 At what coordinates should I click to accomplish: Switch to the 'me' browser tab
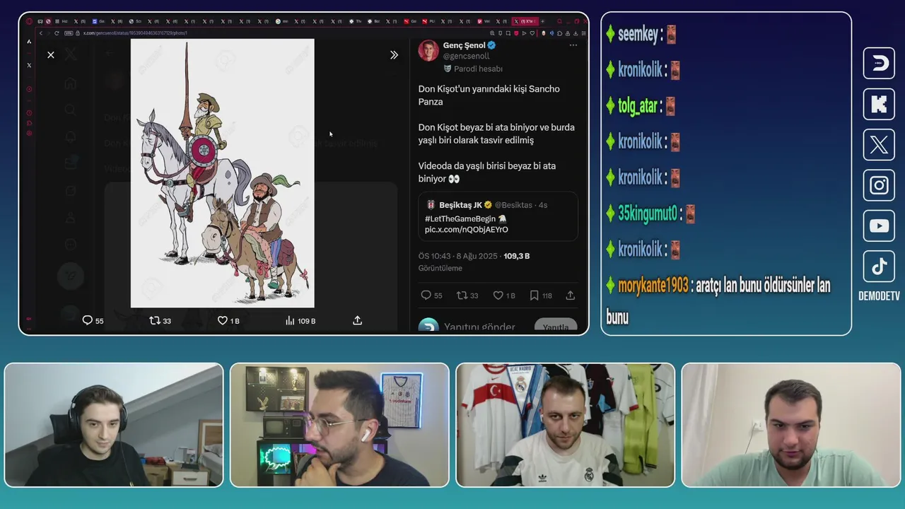click(281, 21)
